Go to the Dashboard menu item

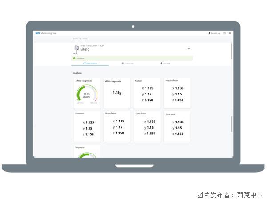pyautogui.click(x=77, y=39)
